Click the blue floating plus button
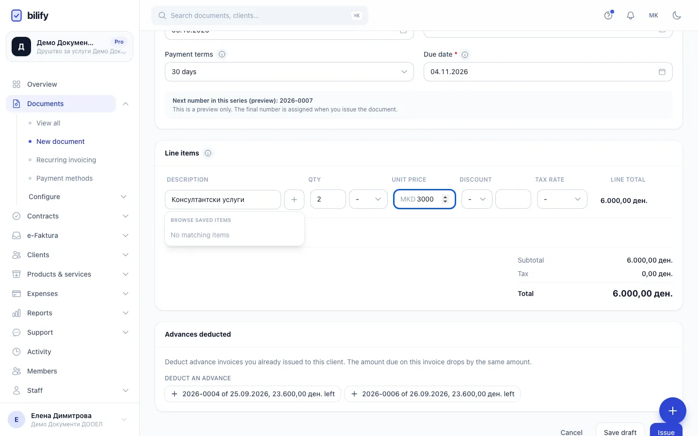698x436 pixels. 673,411
